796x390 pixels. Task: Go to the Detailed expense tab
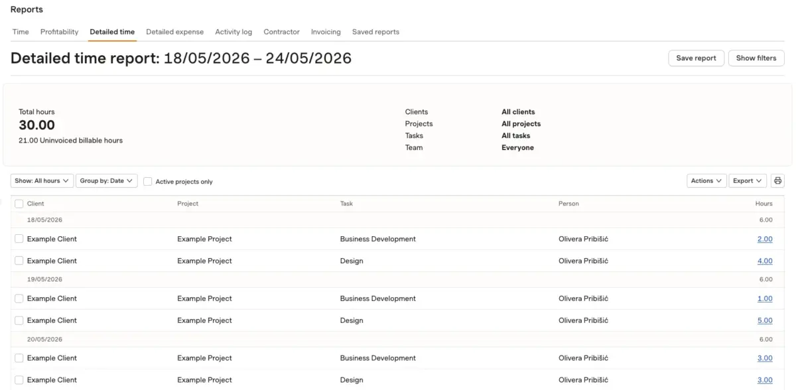click(174, 32)
